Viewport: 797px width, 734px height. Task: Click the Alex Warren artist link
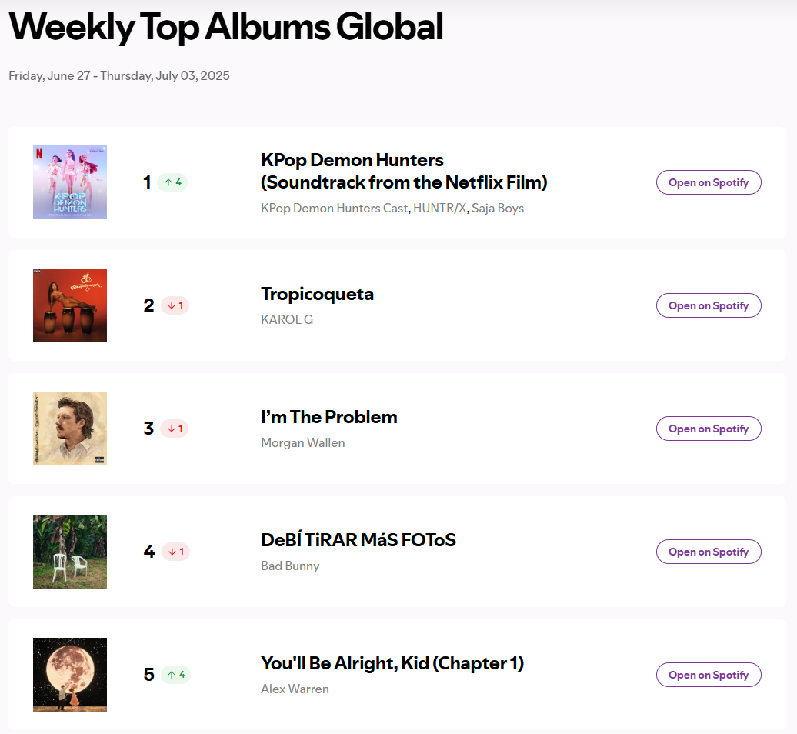[295, 689]
